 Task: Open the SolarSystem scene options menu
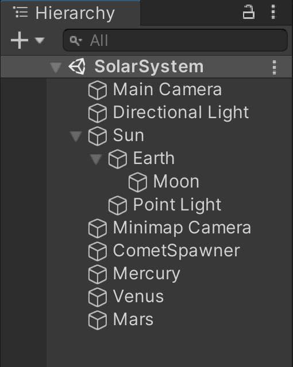click(275, 68)
